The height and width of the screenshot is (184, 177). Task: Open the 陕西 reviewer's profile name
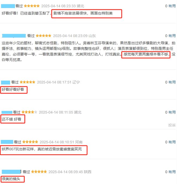coord(11,172)
